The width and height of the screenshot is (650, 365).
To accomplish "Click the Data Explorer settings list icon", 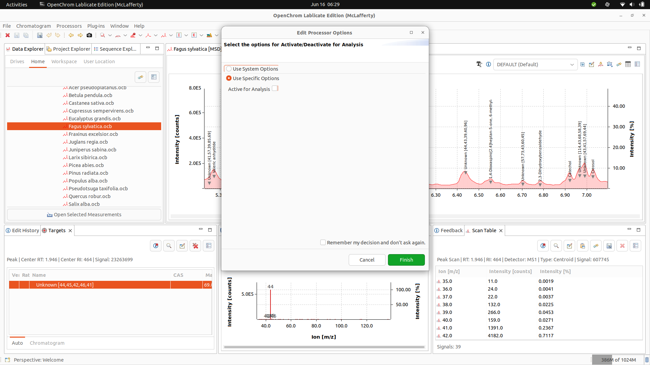I will pos(154,77).
